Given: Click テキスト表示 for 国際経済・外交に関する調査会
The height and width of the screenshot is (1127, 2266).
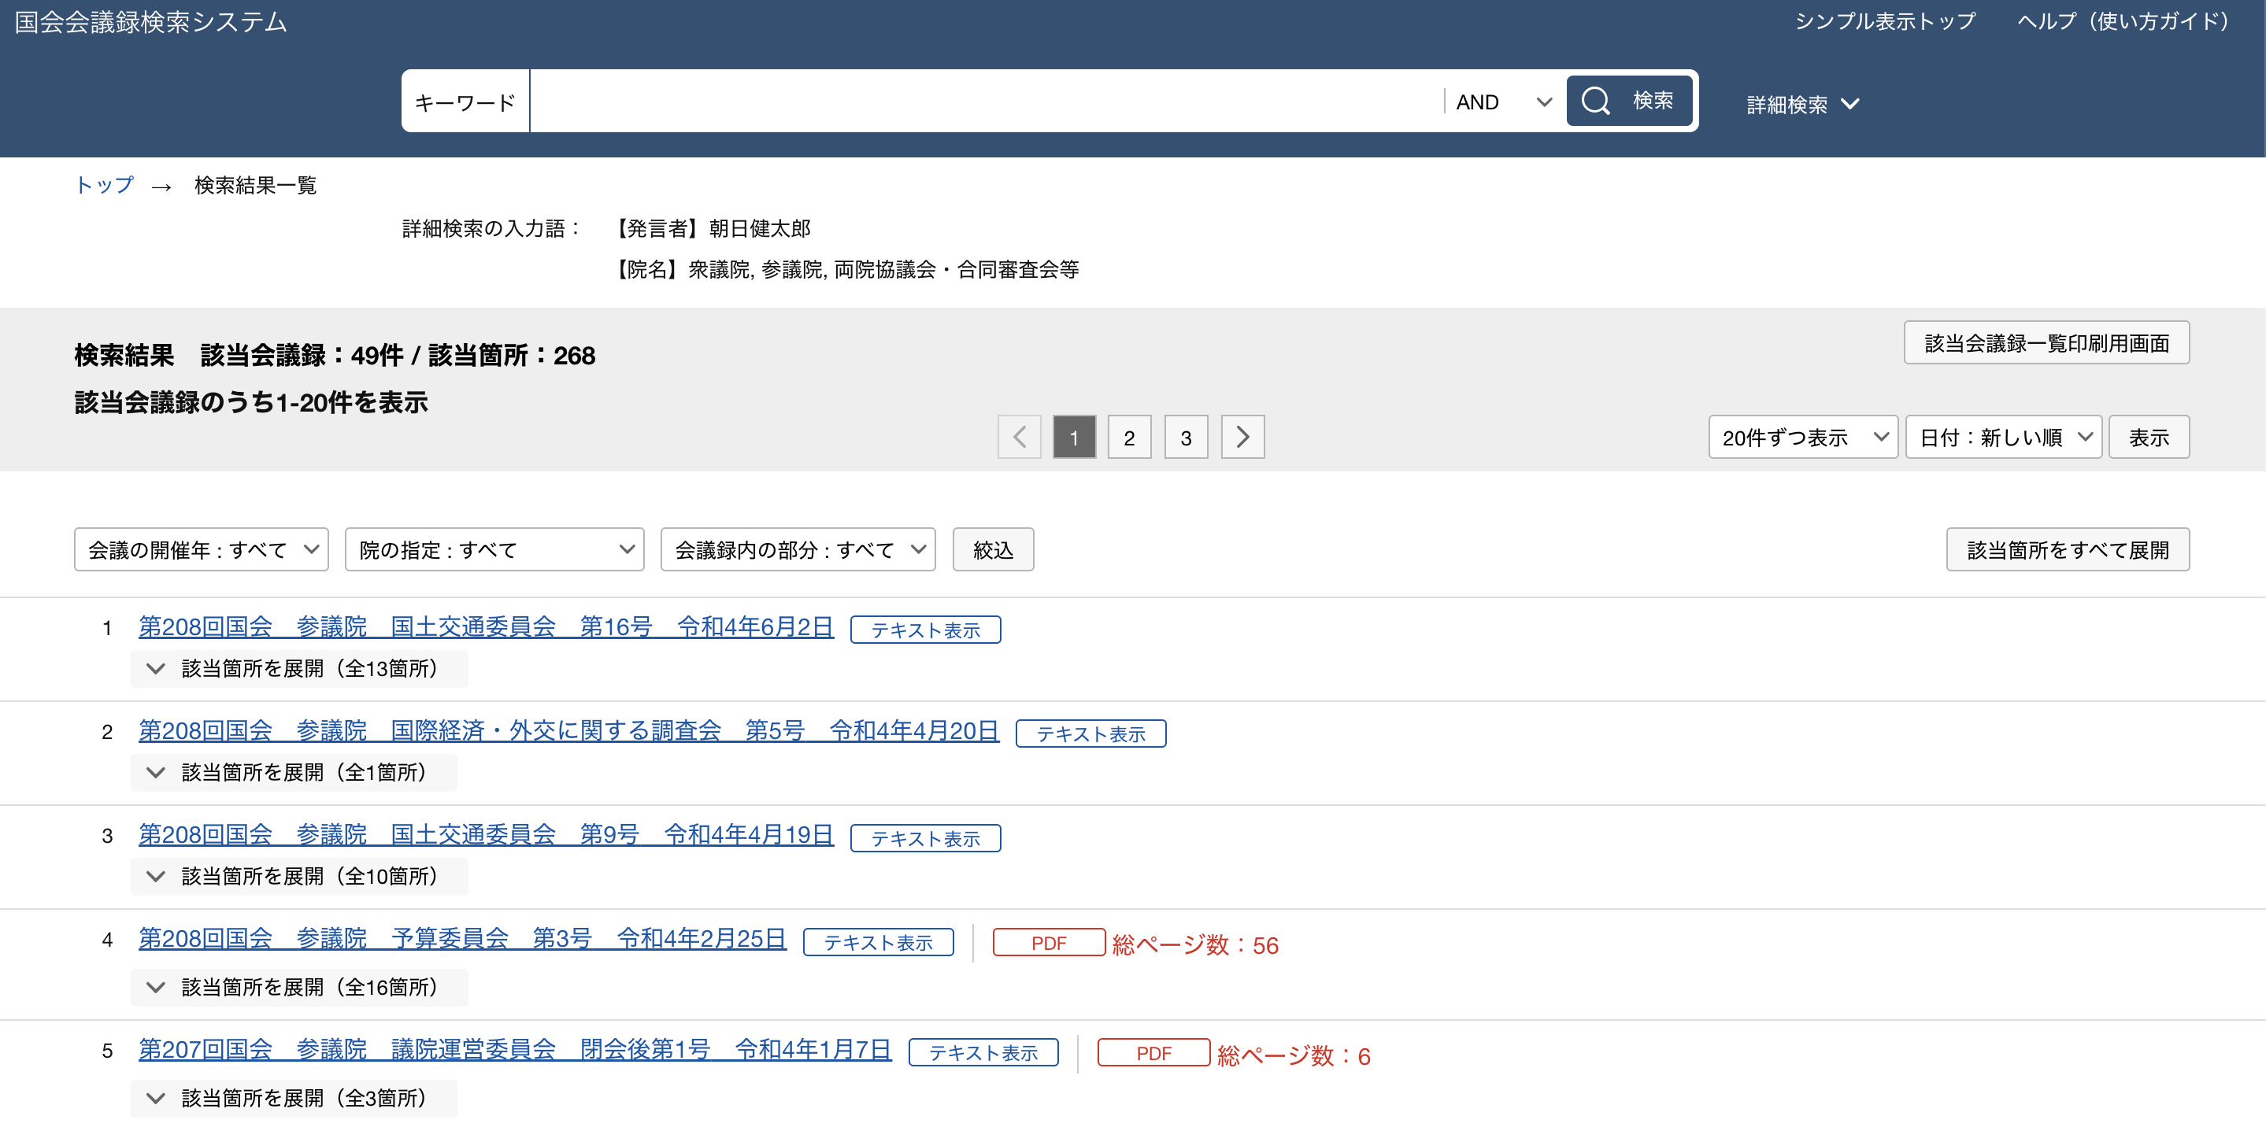Looking at the screenshot, I should (1090, 733).
